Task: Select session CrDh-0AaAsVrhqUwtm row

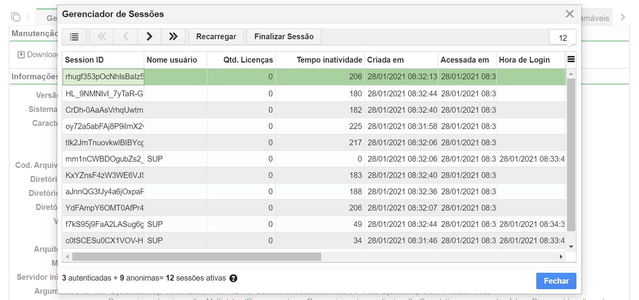Action: point(314,110)
